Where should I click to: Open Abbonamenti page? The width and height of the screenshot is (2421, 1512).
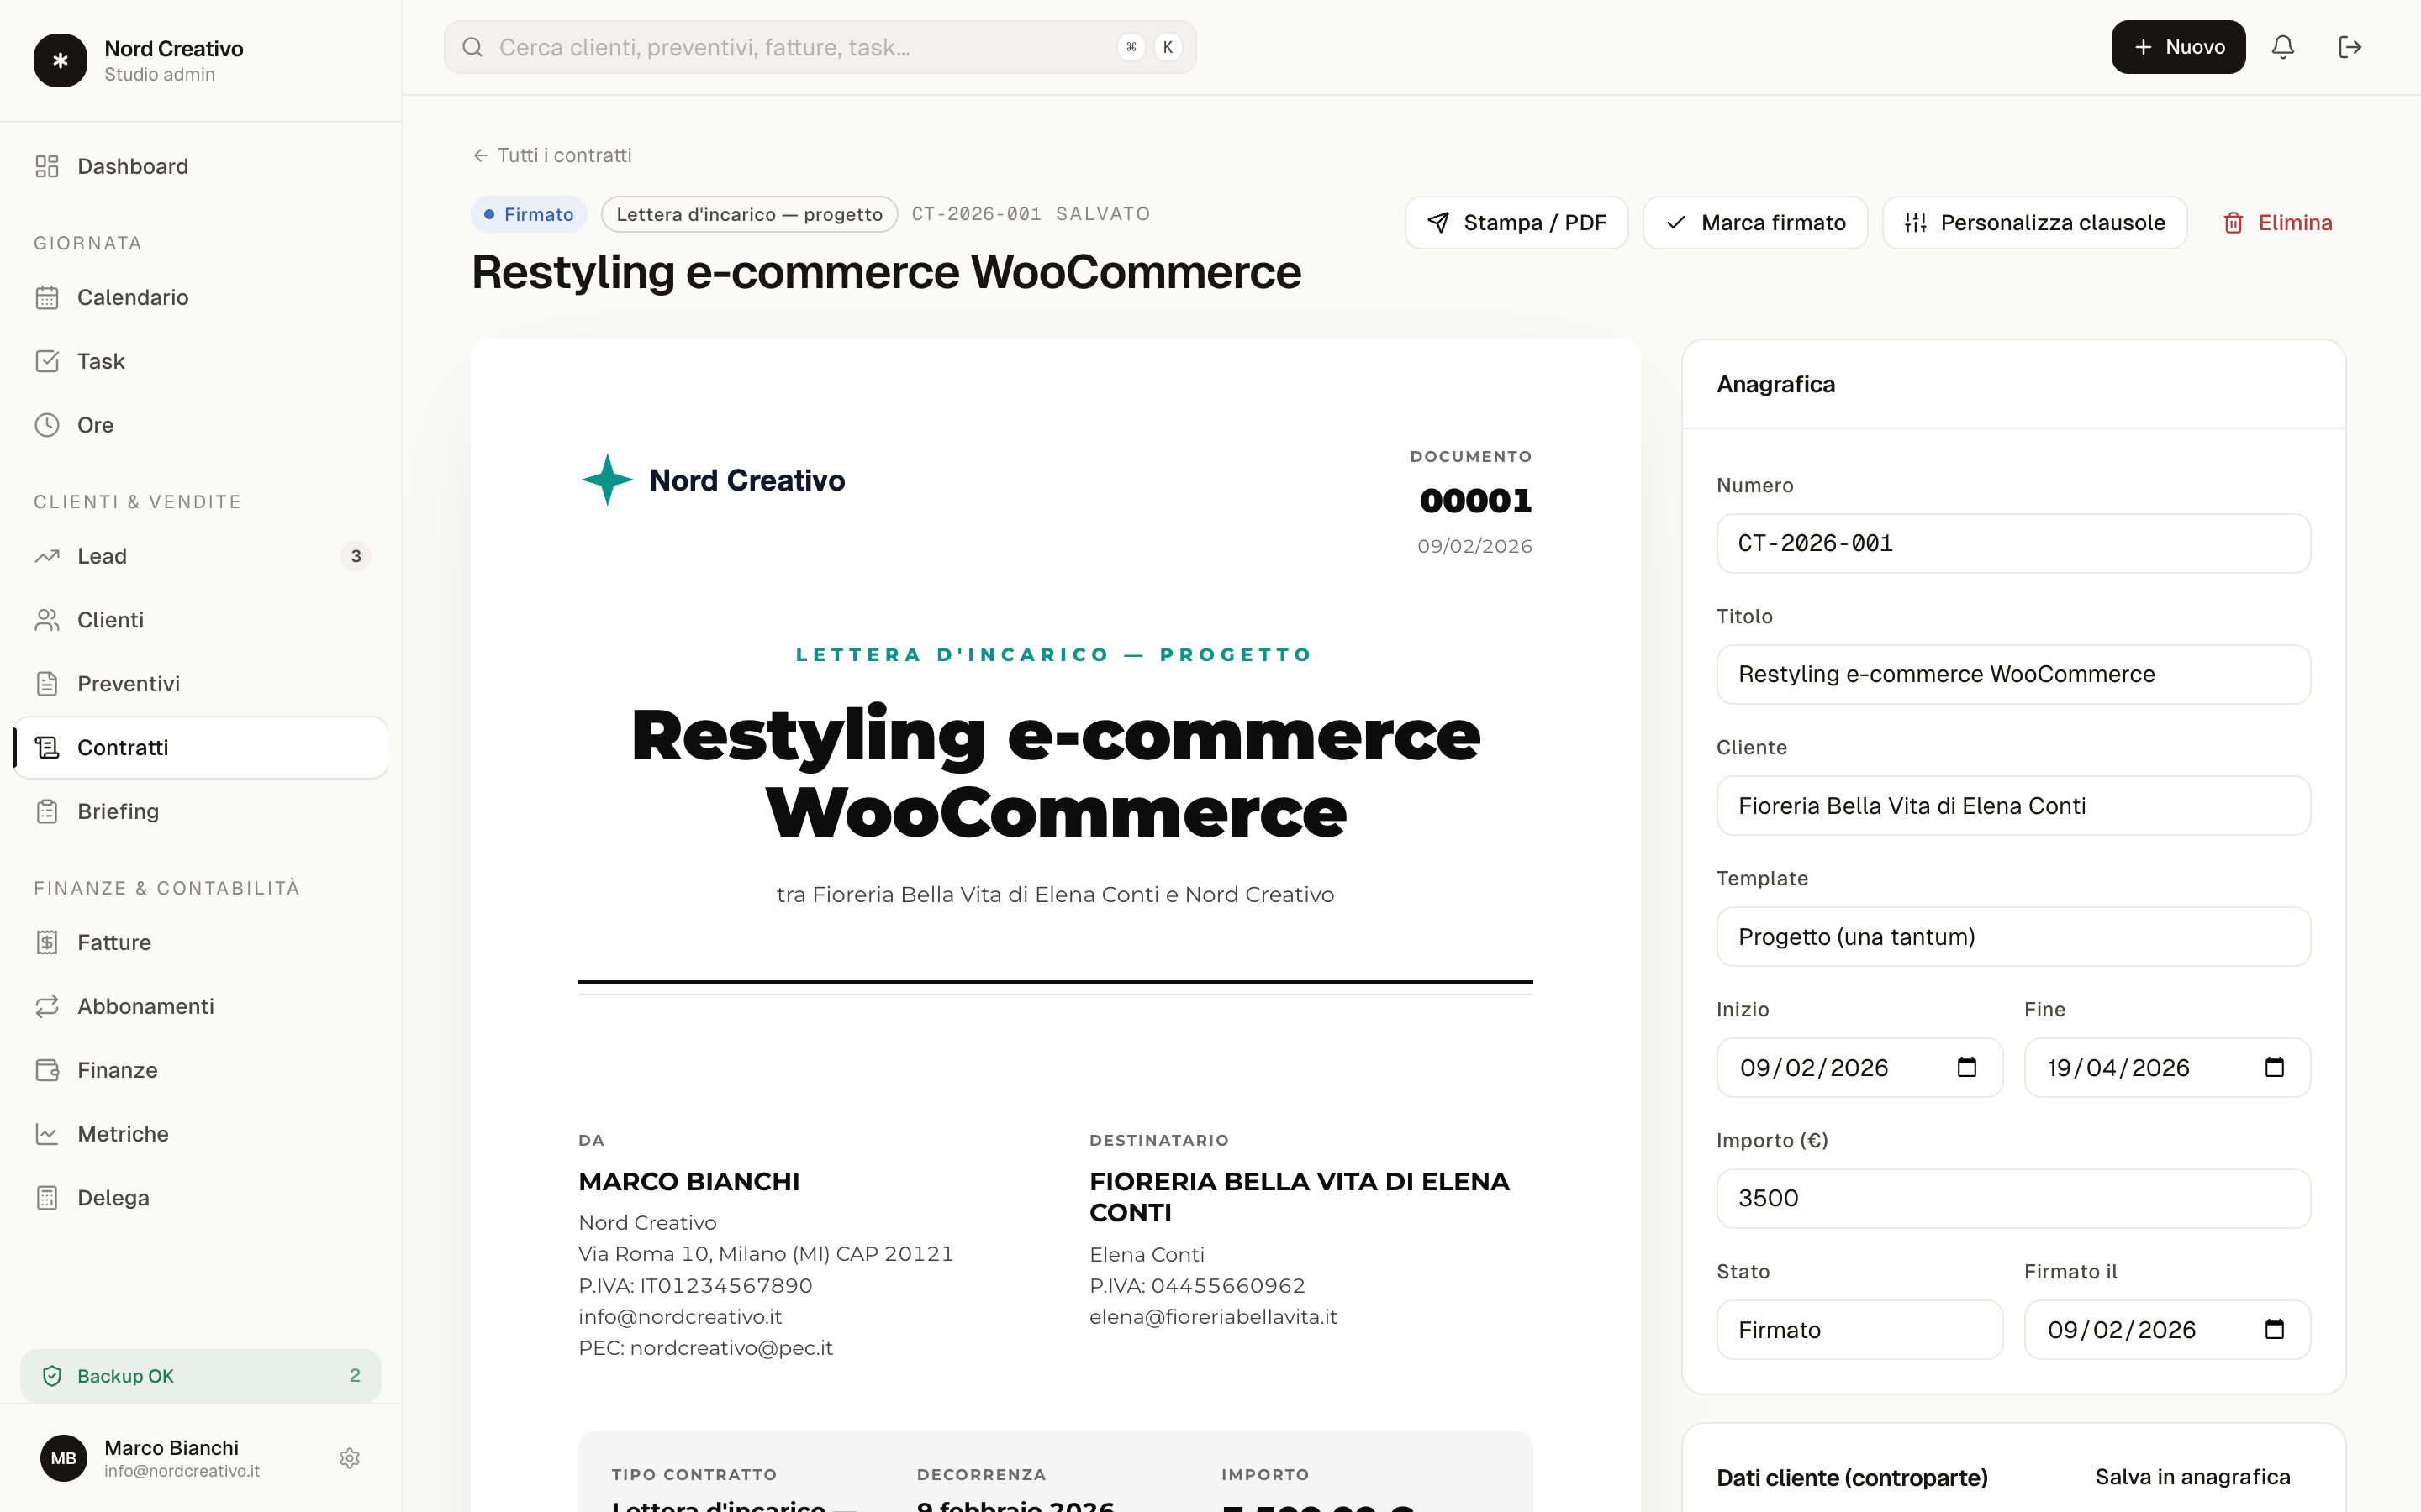pyautogui.click(x=201, y=1006)
